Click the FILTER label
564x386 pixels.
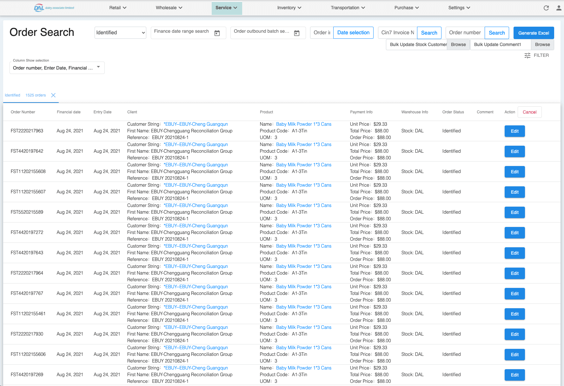pos(541,55)
